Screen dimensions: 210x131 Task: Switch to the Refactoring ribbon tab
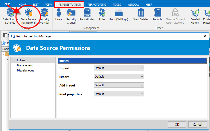tap(97, 5)
